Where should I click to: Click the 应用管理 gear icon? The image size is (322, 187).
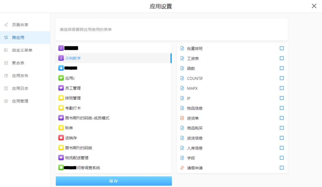[x=6, y=101]
